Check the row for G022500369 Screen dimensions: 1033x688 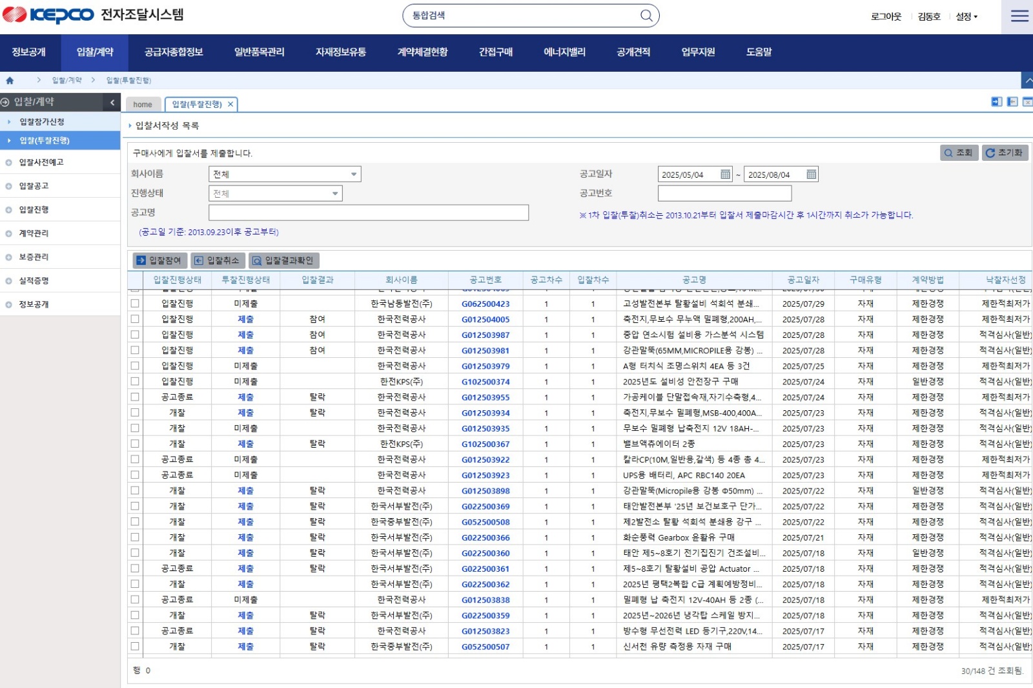[x=135, y=506]
